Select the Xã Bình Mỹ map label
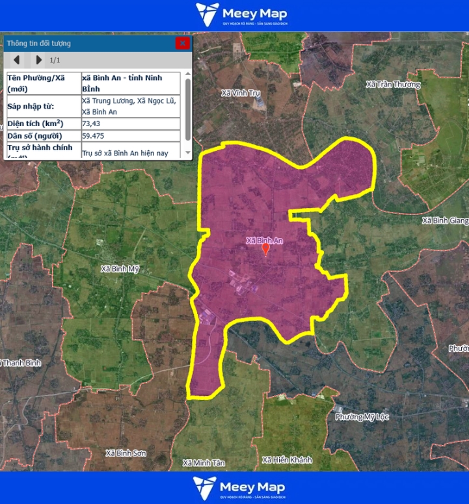The width and height of the screenshot is (469, 504). pyautogui.click(x=120, y=268)
